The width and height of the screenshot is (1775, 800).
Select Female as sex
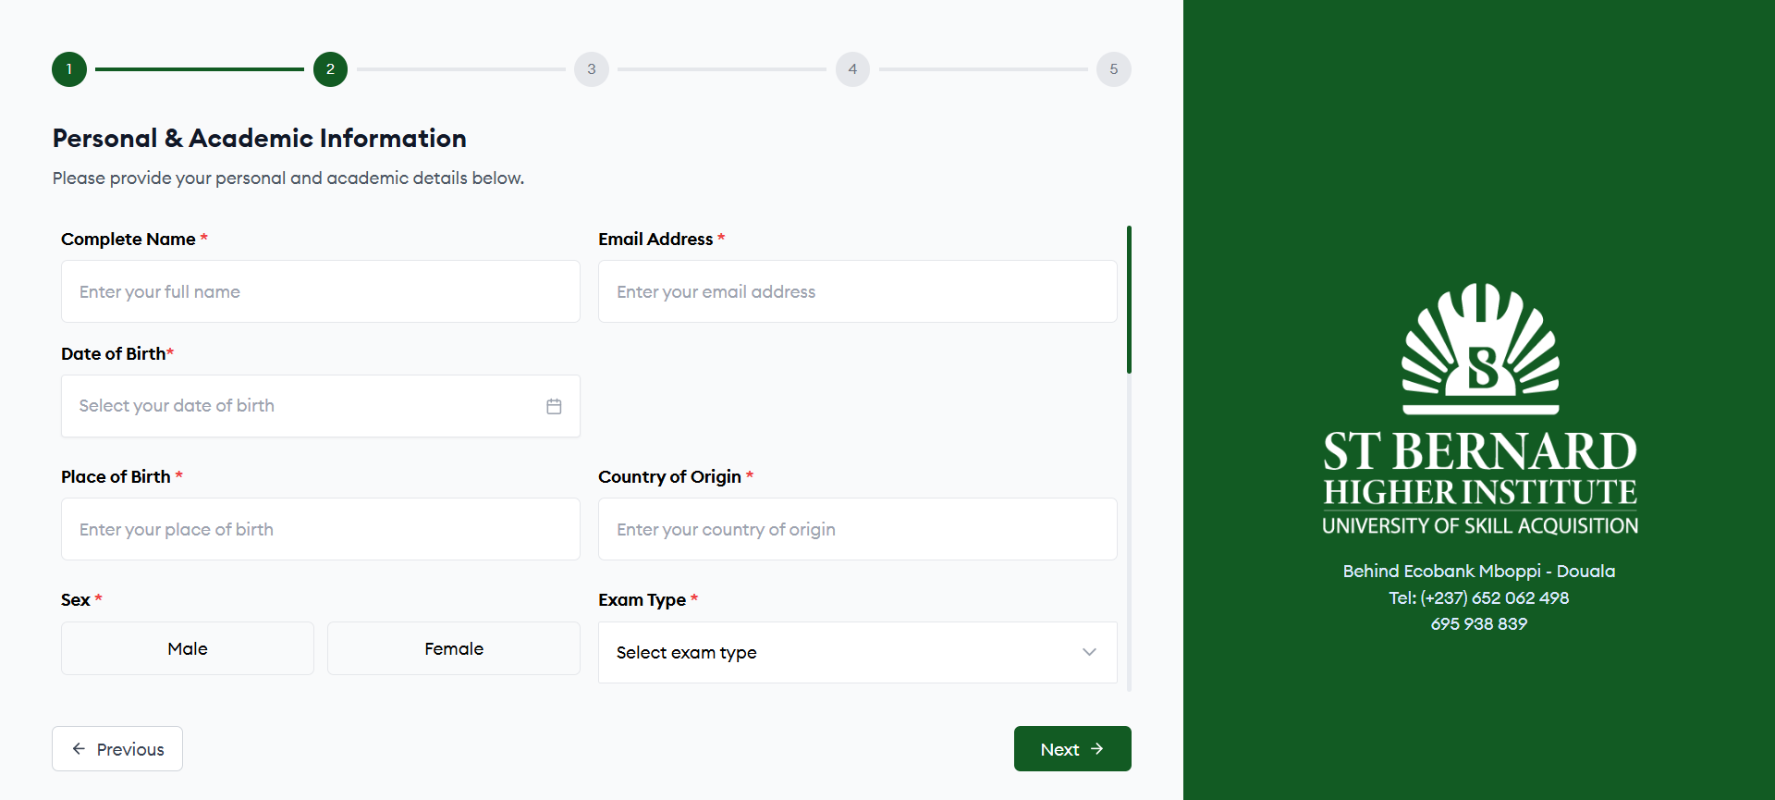[x=453, y=648]
